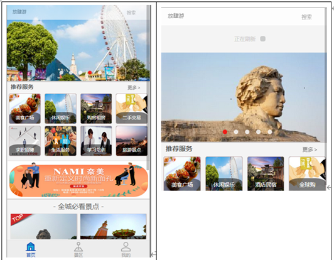The height and width of the screenshot is (260, 334).
Task: Click 搜索 in the right screen header
Action: [x=307, y=17]
